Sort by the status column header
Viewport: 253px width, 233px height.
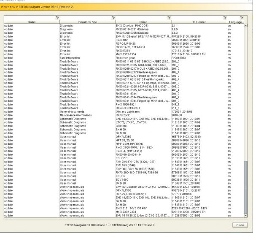32,22
